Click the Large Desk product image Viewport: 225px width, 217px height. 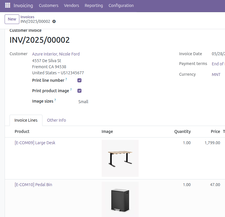[120, 158]
